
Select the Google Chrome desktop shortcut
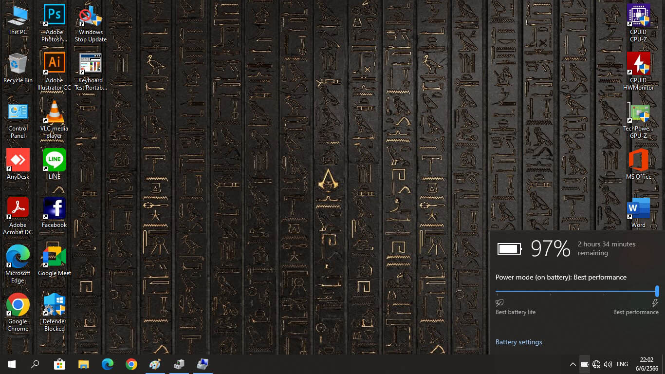[18, 313]
